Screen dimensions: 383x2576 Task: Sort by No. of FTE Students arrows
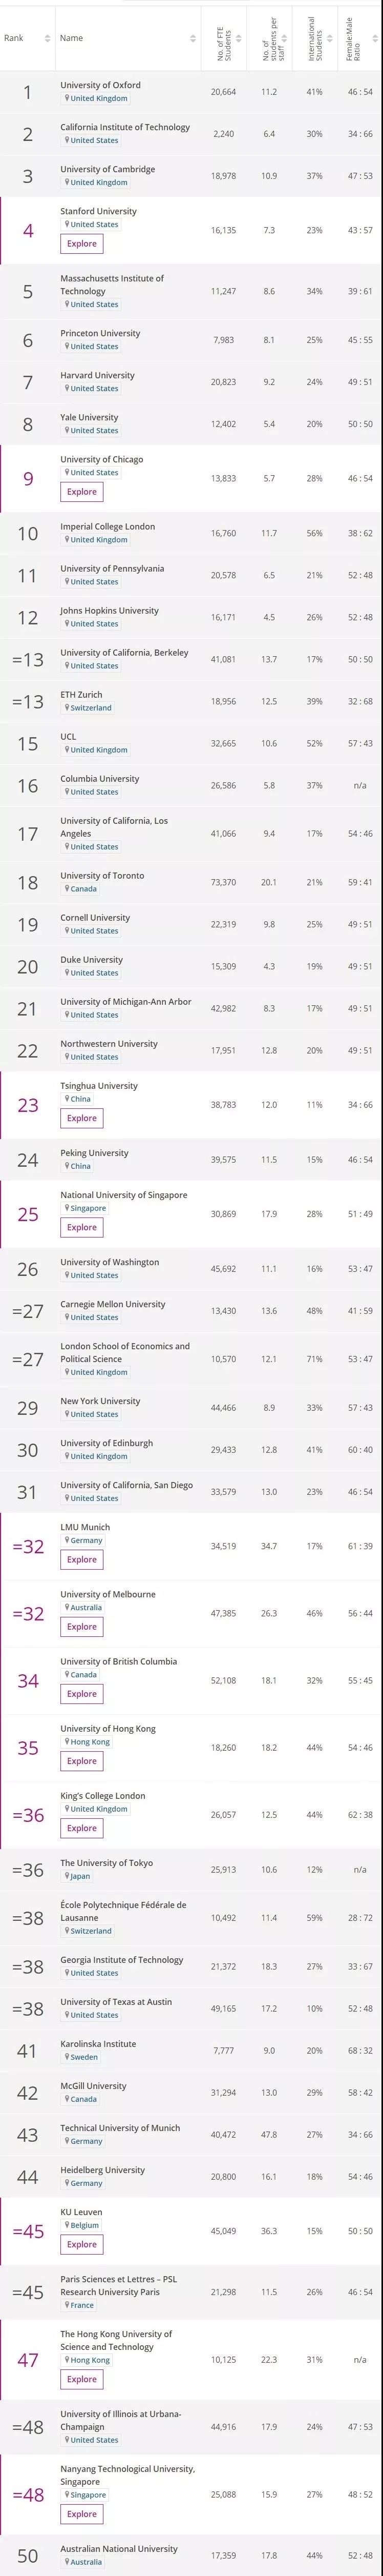tap(240, 39)
